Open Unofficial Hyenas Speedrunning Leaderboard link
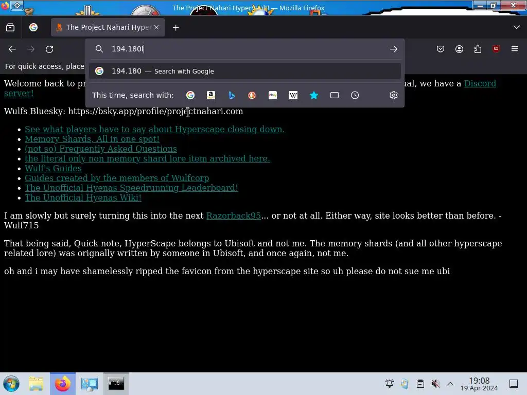Screen dimensions: 527x395 [x=131, y=188]
